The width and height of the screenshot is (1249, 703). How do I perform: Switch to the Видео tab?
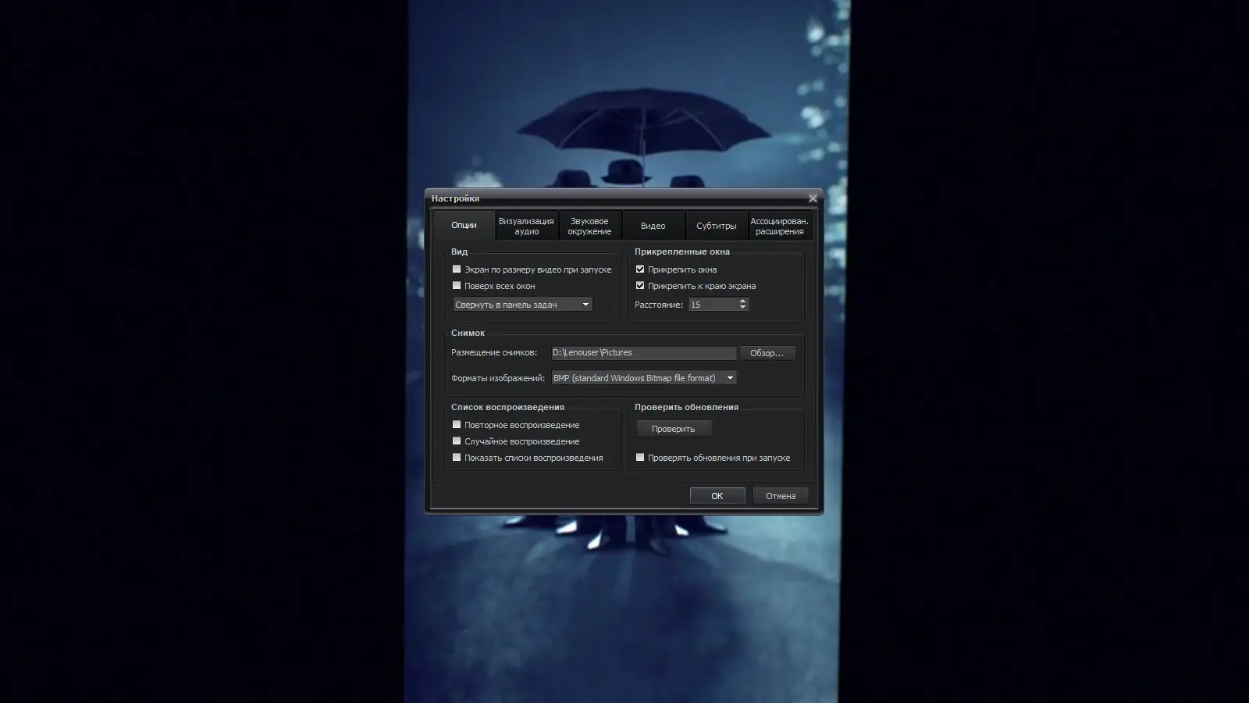point(653,226)
